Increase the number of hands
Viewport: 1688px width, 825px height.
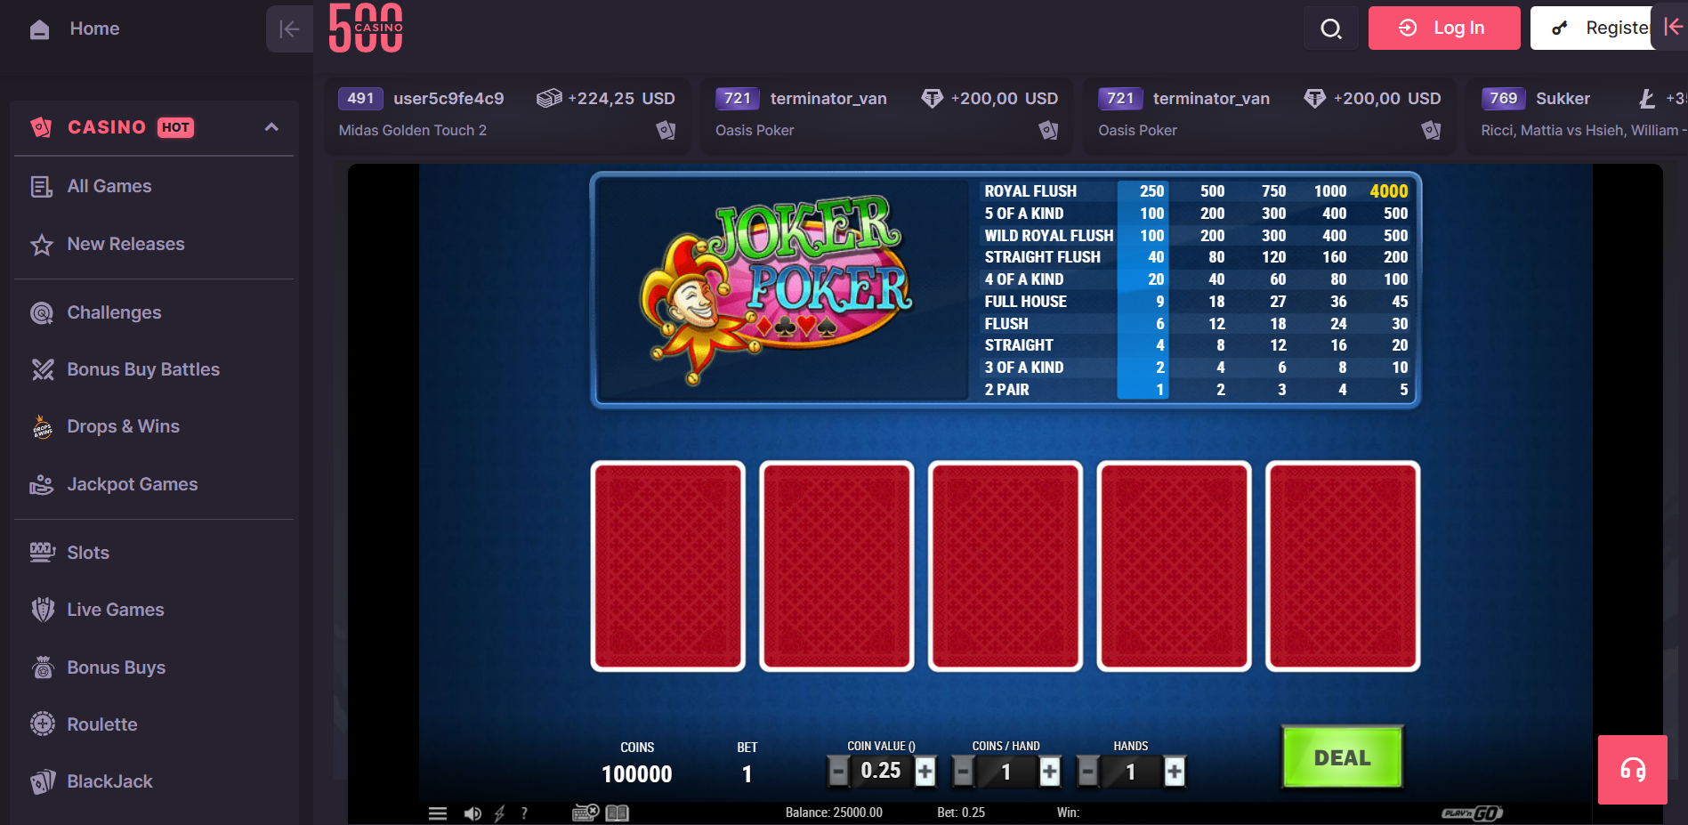(x=1175, y=772)
